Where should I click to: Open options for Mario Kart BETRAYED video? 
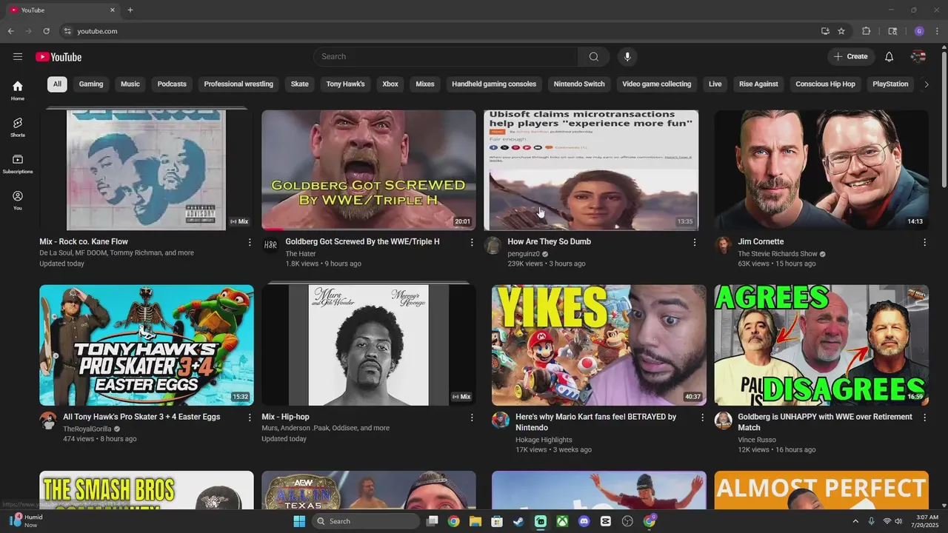(702, 418)
